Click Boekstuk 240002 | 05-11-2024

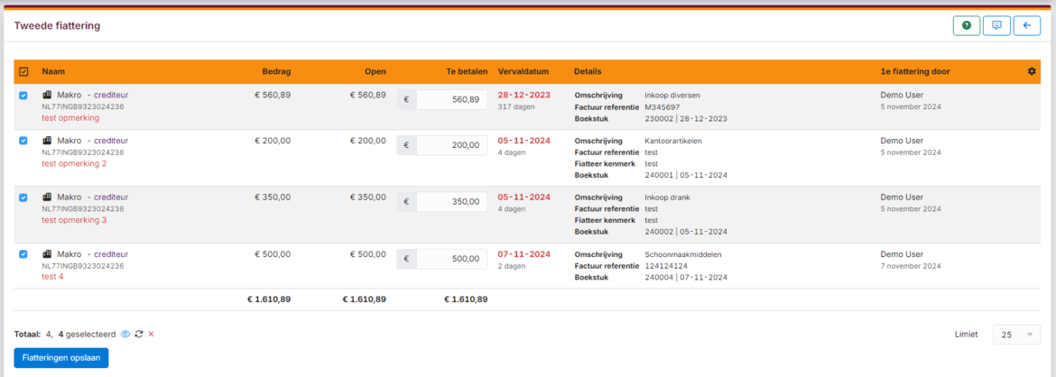(686, 232)
